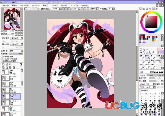Click the pink foreground color swatch
Viewport: 165px width, 116px height.
[x=159, y=50]
